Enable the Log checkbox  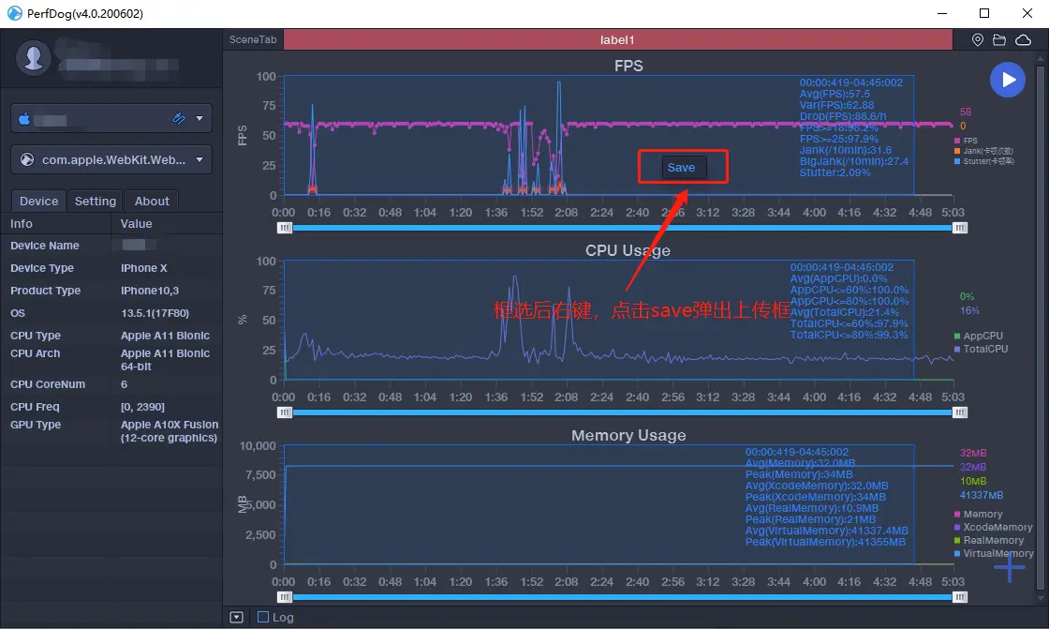[263, 617]
